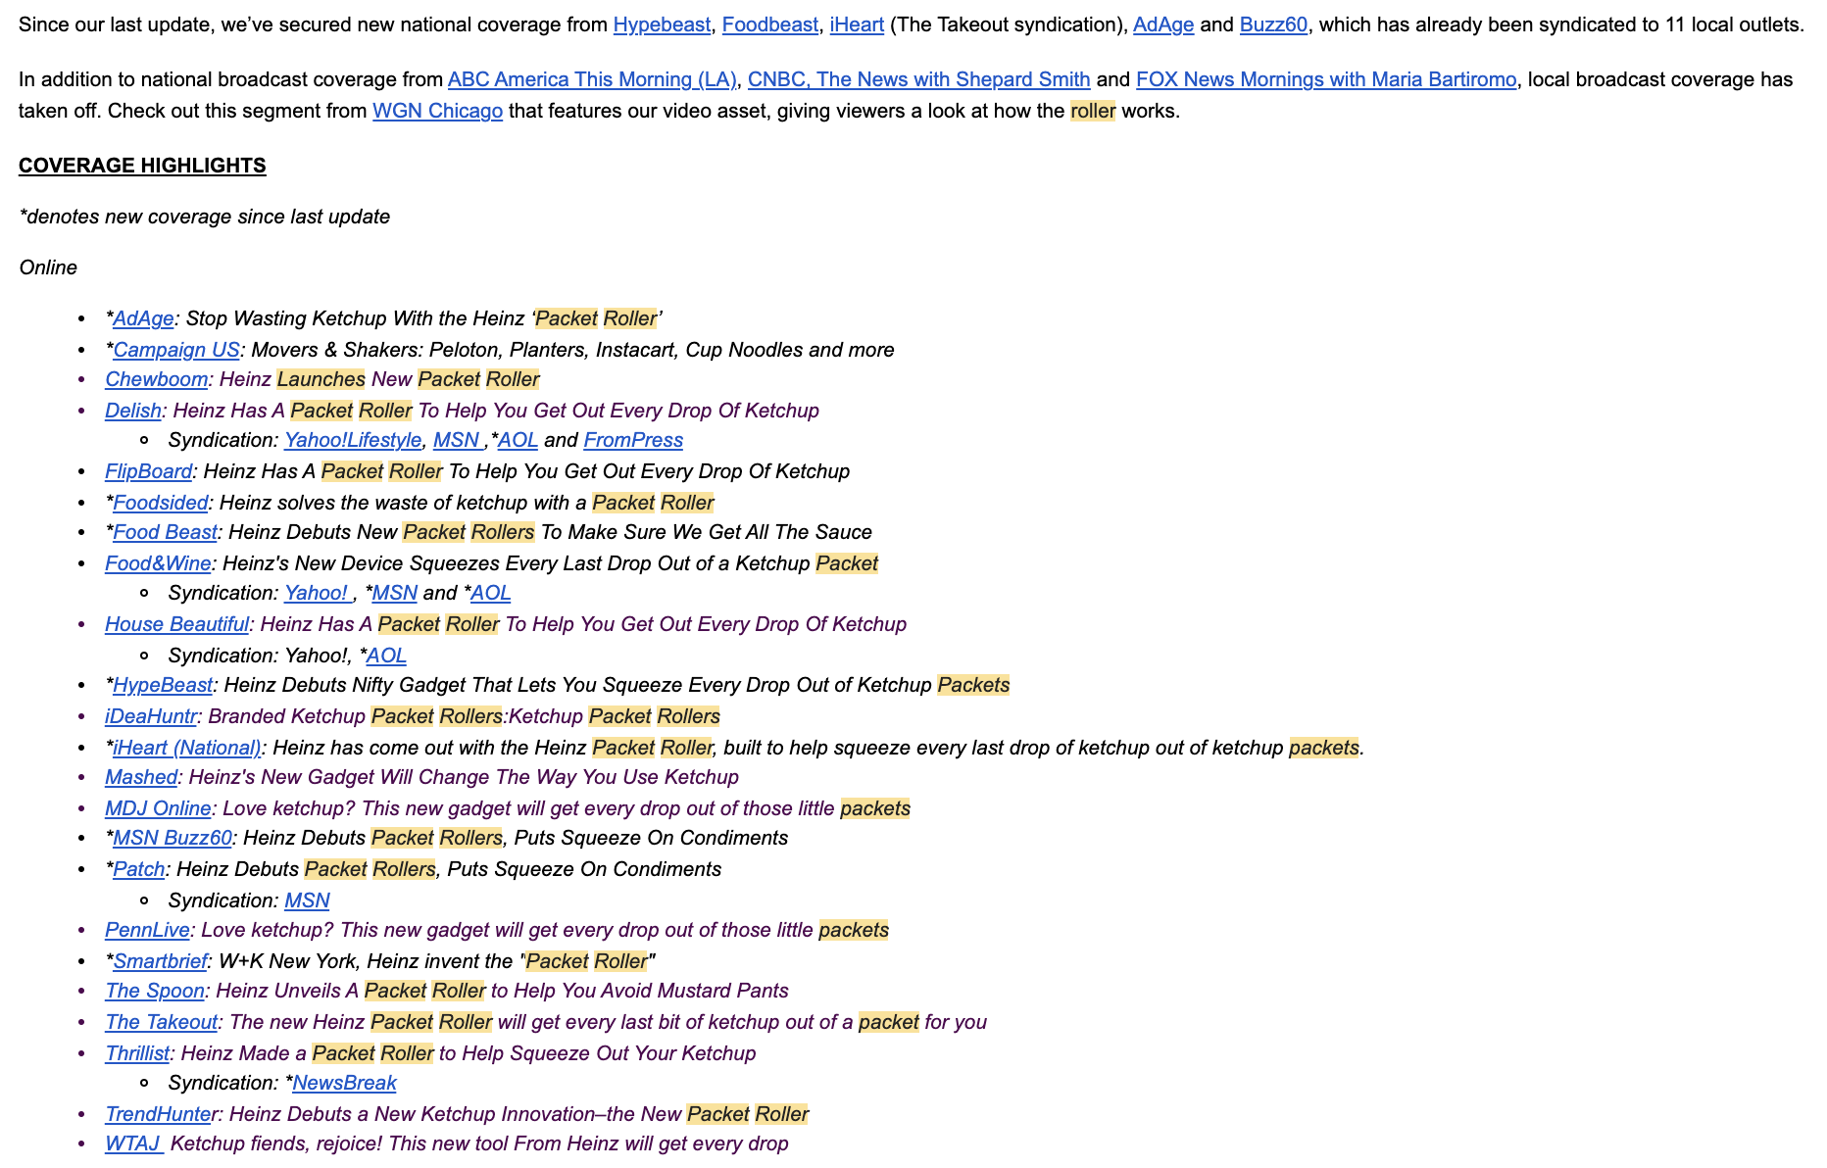
Task: Click the 'Online' section label
Action: [x=48, y=268]
